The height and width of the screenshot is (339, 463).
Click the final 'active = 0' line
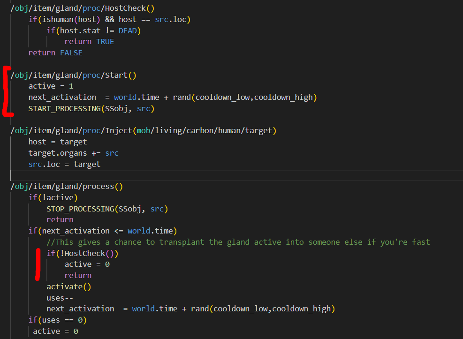(x=55, y=331)
